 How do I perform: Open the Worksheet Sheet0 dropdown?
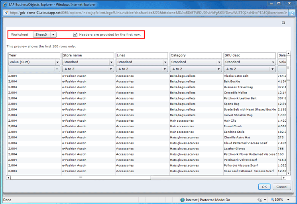pyautogui.click(x=45, y=35)
